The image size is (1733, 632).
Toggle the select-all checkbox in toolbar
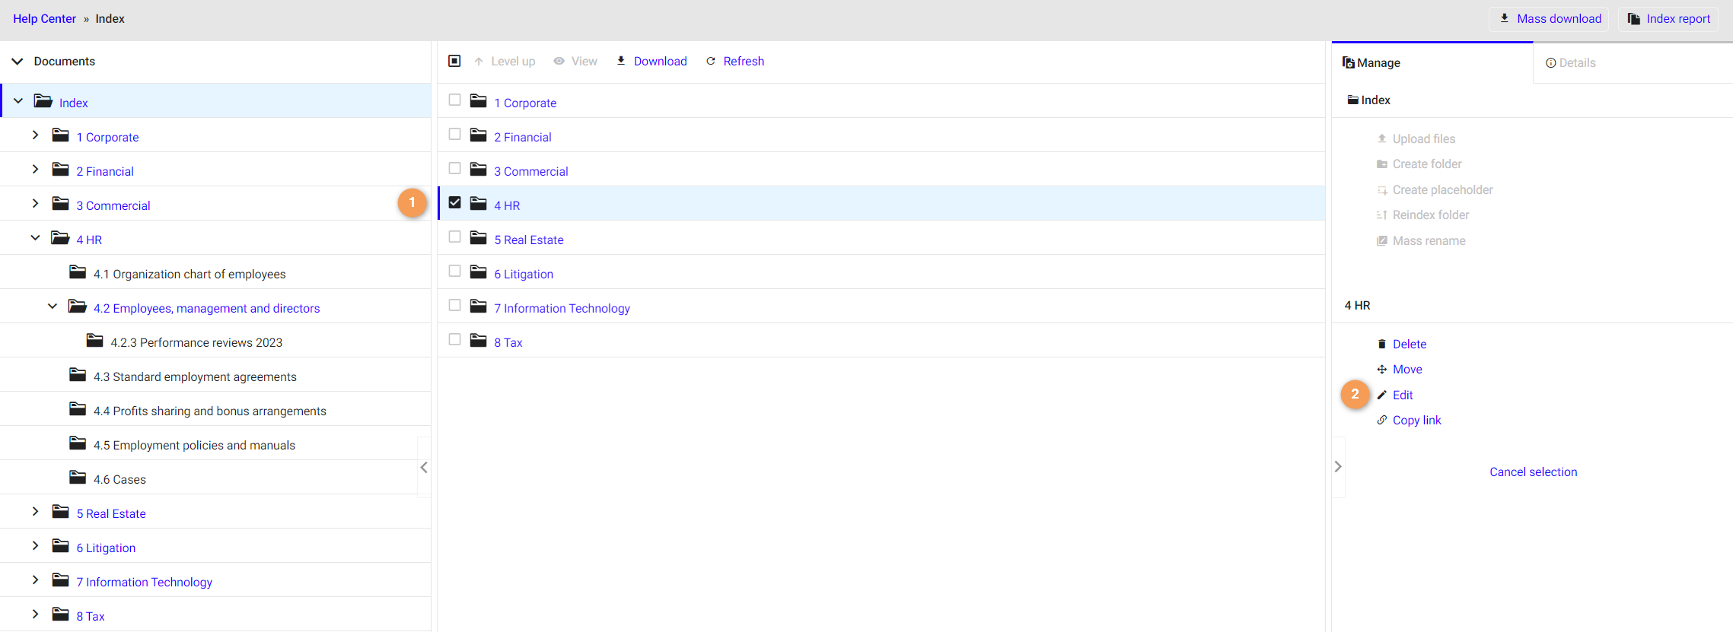(454, 61)
